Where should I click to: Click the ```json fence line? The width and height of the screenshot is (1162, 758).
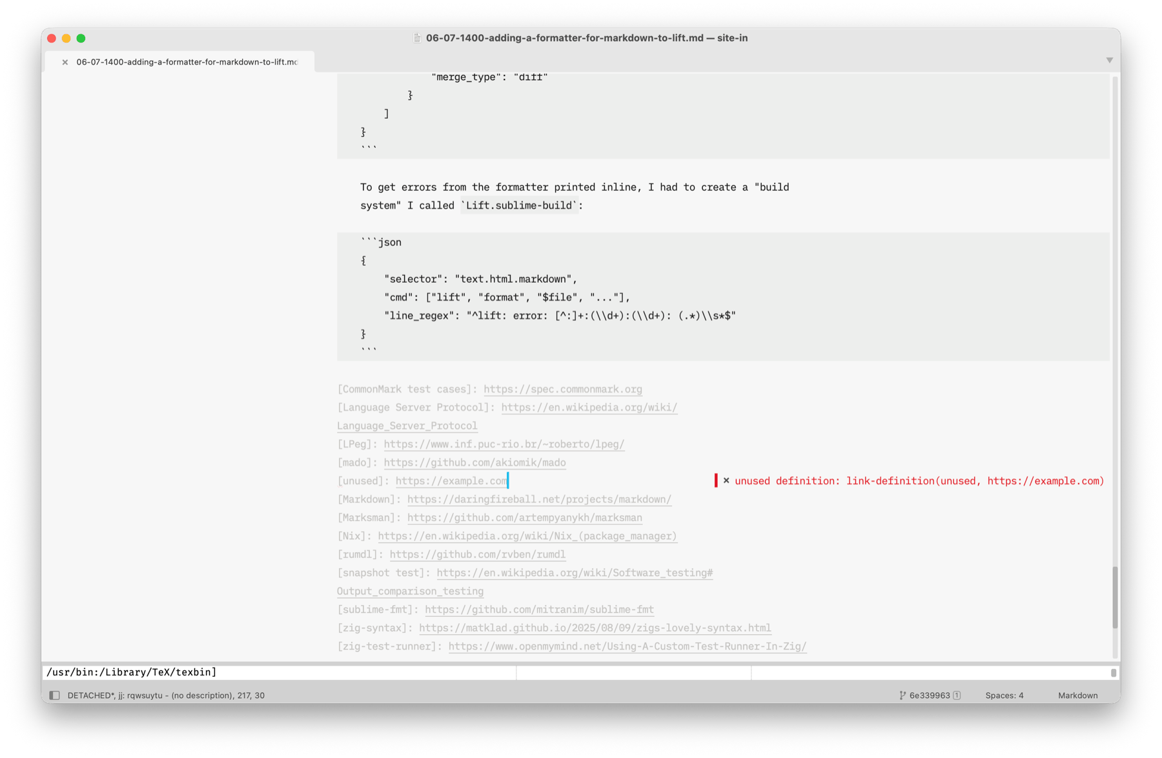(x=381, y=242)
